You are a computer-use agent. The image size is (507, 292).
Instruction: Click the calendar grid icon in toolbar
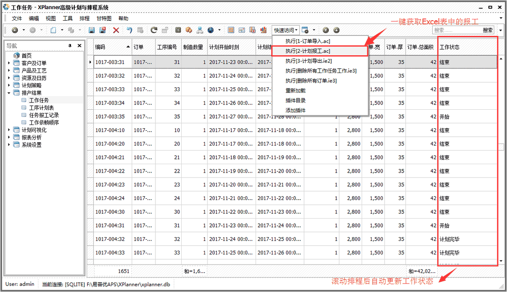(242, 30)
